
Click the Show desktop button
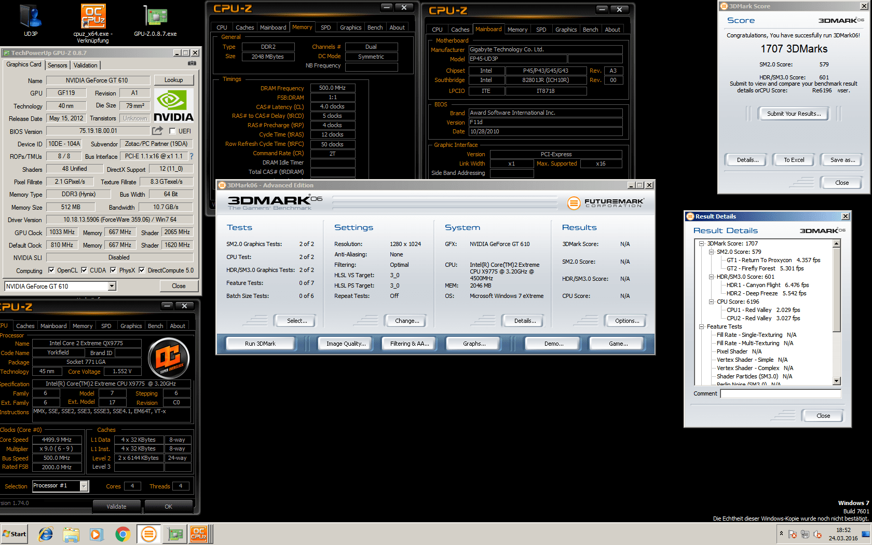point(866,534)
